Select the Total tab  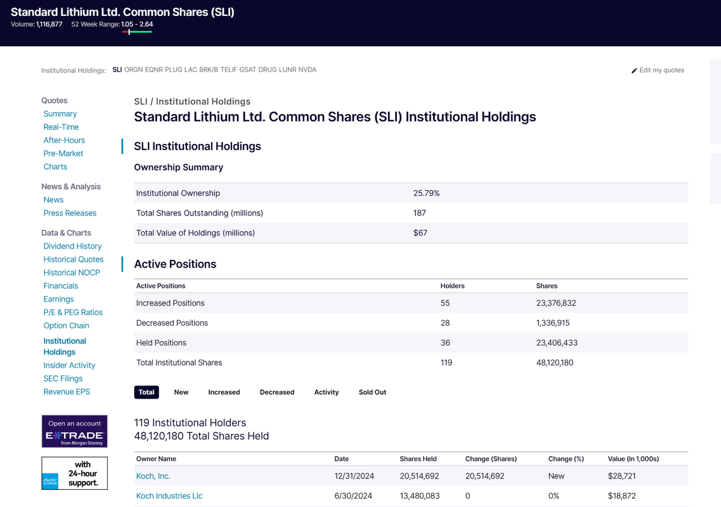[x=146, y=392]
